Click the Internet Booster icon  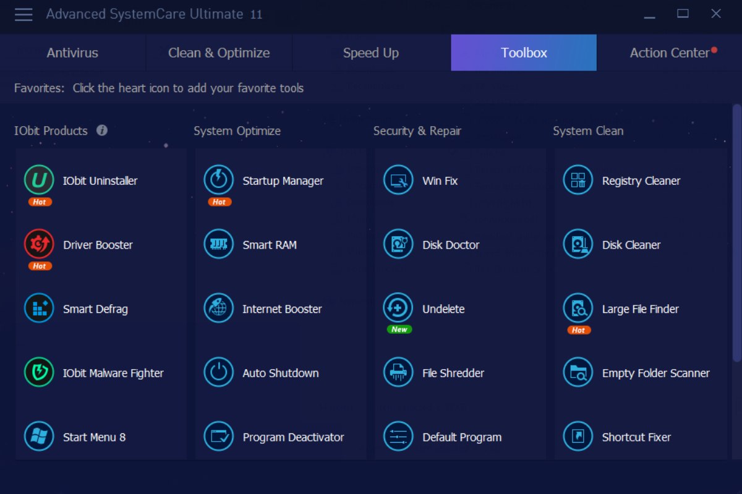pos(219,309)
